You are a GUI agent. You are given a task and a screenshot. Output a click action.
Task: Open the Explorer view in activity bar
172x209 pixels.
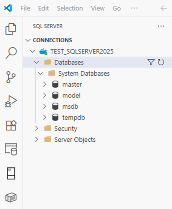pyautogui.click(x=11, y=29)
